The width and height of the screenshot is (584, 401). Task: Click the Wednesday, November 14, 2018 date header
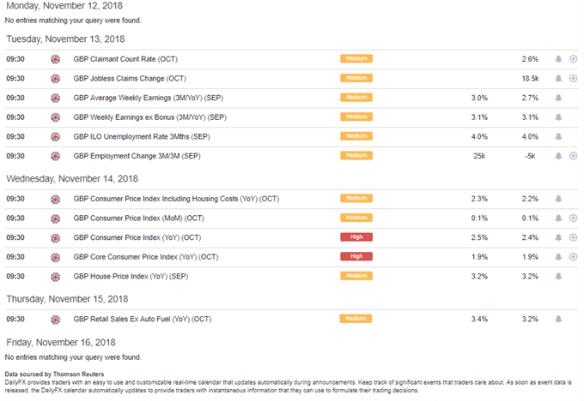coord(71,179)
